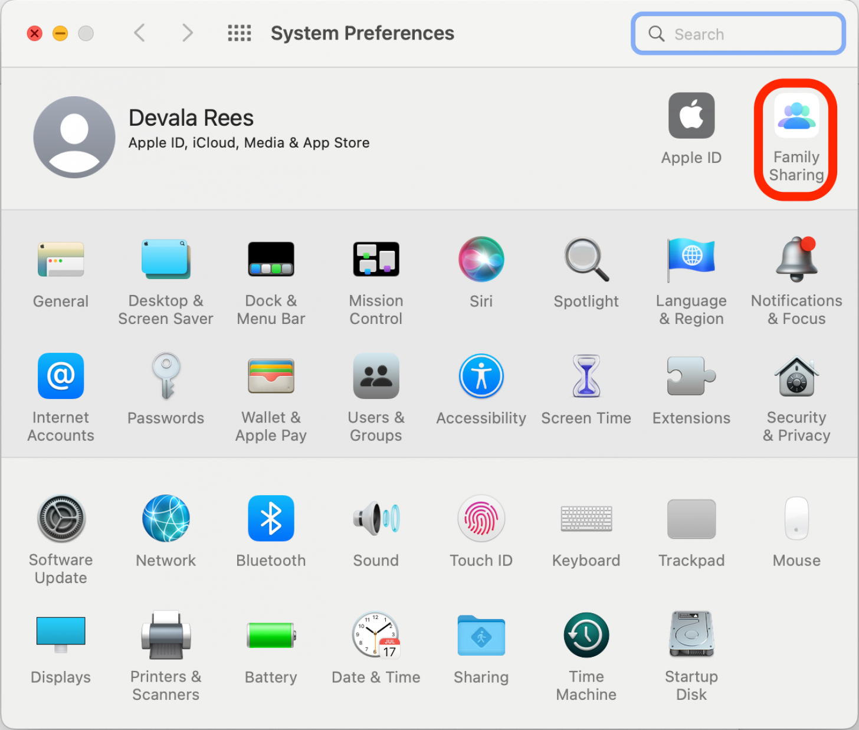This screenshot has width=859, height=730.
Task: Click Apple ID, iCloud, Media & App Store text
Action: click(249, 143)
